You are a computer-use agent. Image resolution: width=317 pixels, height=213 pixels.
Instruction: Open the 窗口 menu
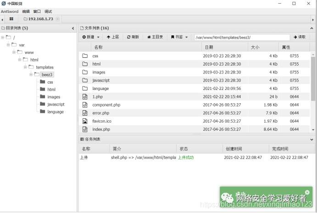tap(37, 11)
